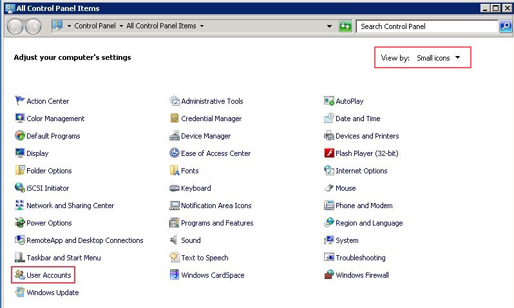Click the Programs and Features icon
The image size is (514, 308).
click(x=175, y=222)
